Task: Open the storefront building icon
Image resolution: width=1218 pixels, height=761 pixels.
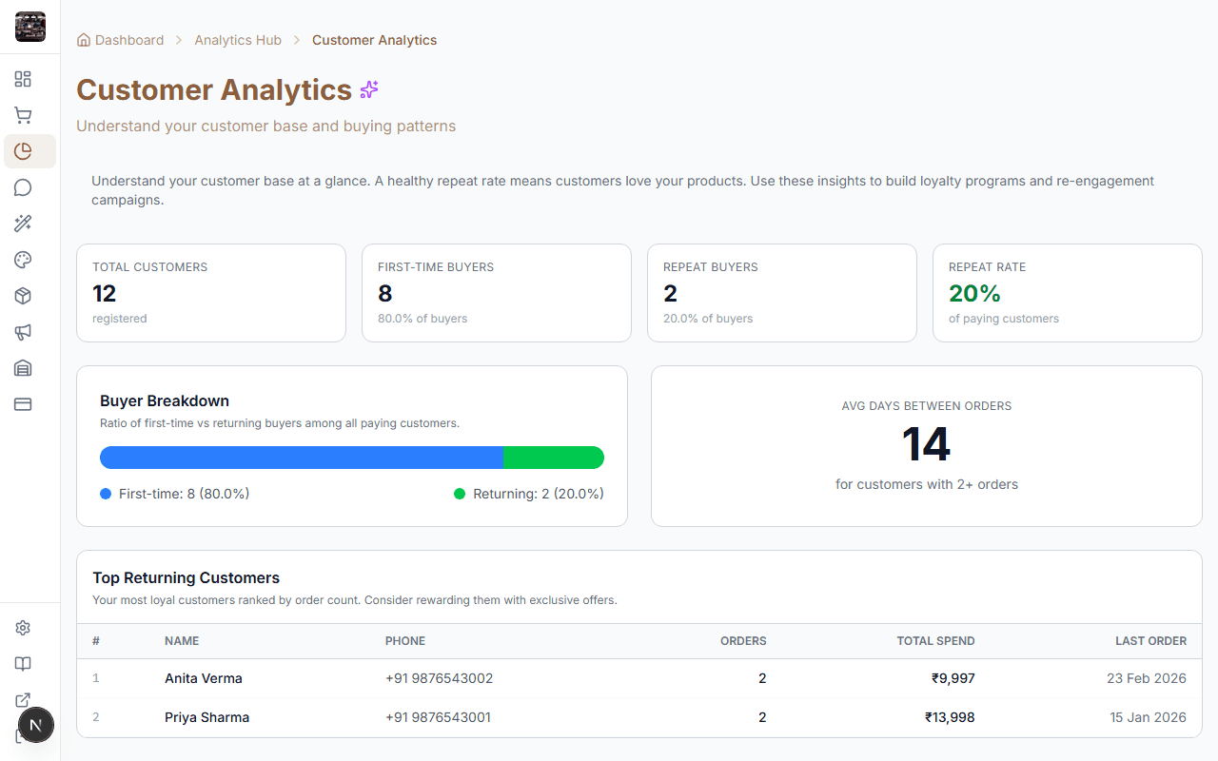Action: pos(23,367)
